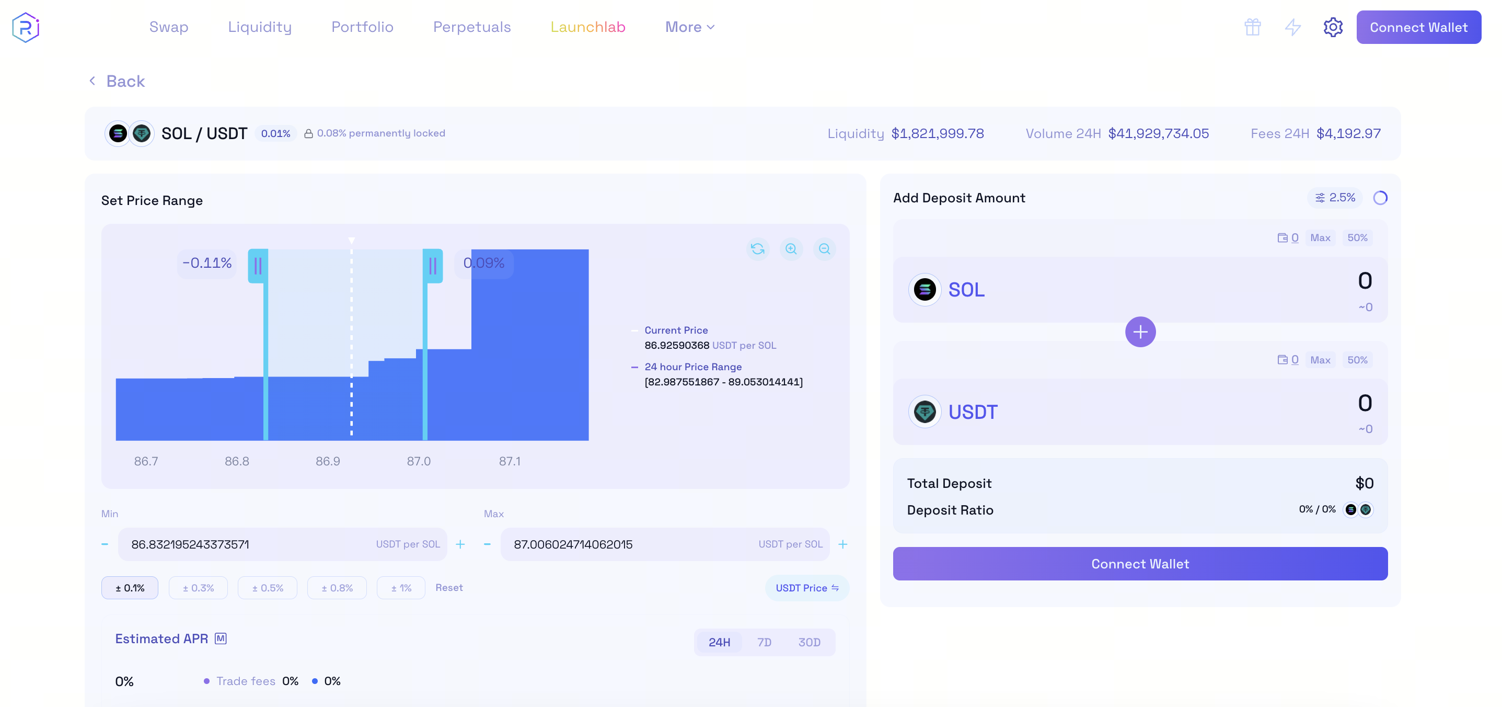Select the ± 0.5% price range preset
Image resolution: width=1502 pixels, height=707 pixels.
[x=267, y=587]
